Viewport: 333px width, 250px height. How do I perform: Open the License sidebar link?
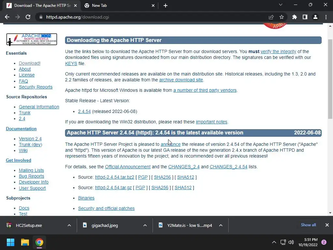coord(27,75)
